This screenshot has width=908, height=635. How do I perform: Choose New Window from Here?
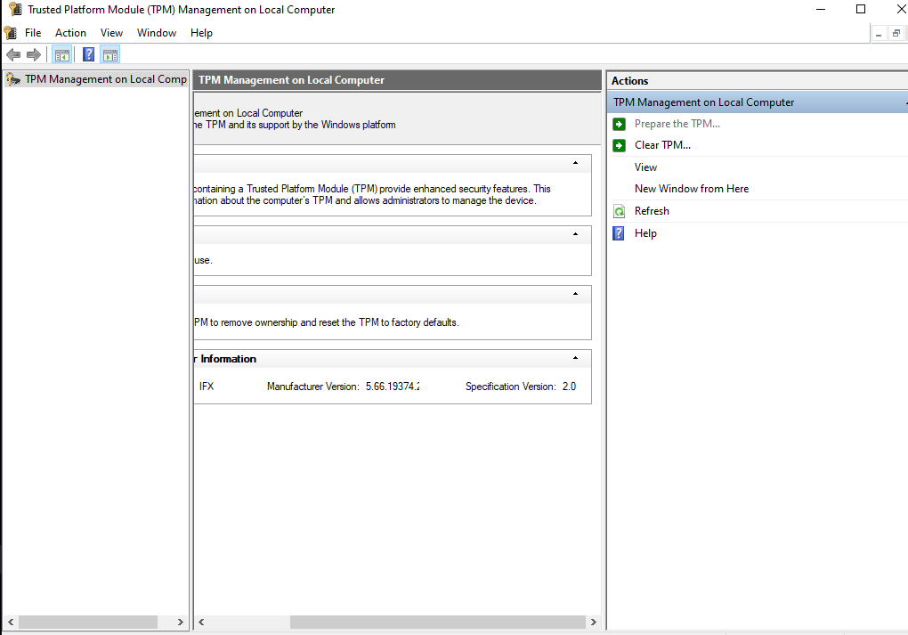692,188
